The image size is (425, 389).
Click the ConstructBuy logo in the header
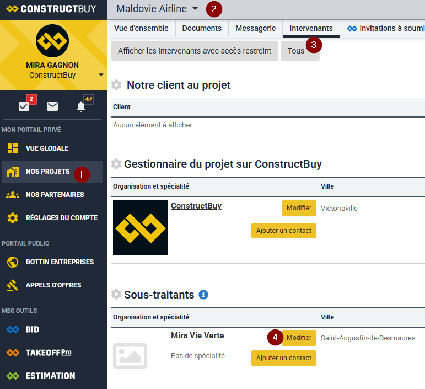pyautogui.click(x=51, y=9)
